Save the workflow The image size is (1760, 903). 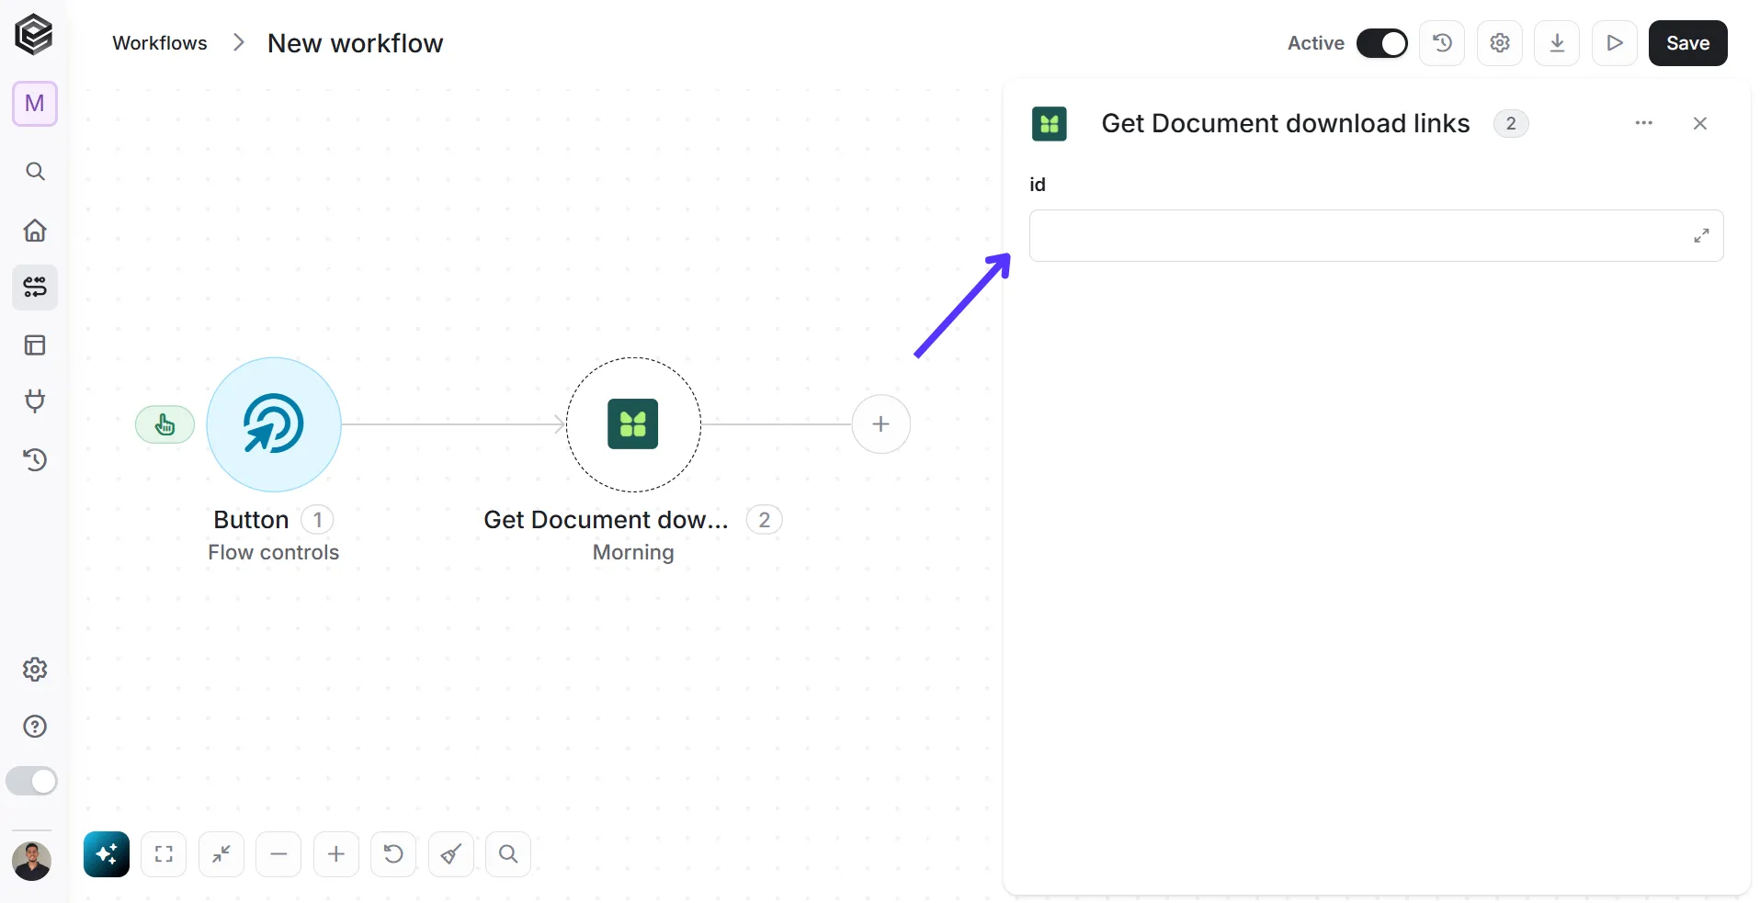pos(1688,43)
